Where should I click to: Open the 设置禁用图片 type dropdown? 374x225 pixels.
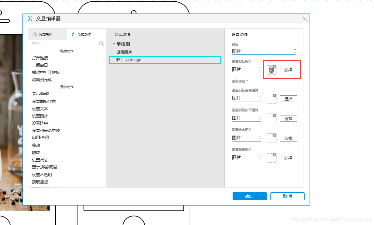(x=246, y=157)
